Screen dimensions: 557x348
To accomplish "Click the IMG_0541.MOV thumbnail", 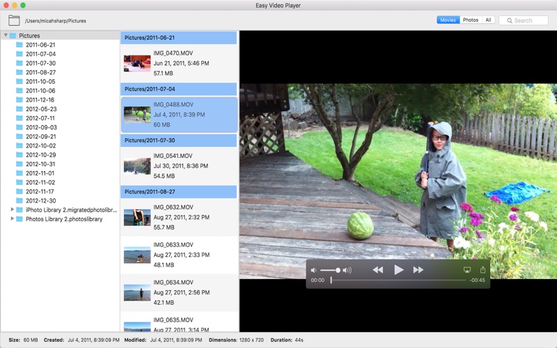I will (137, 166).
